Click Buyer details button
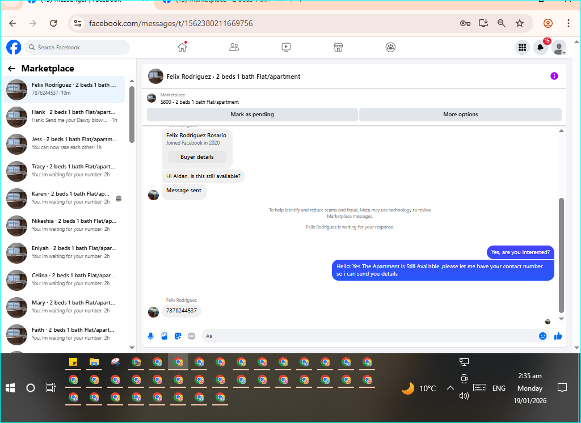581x423 pixels. coord(197,157)
